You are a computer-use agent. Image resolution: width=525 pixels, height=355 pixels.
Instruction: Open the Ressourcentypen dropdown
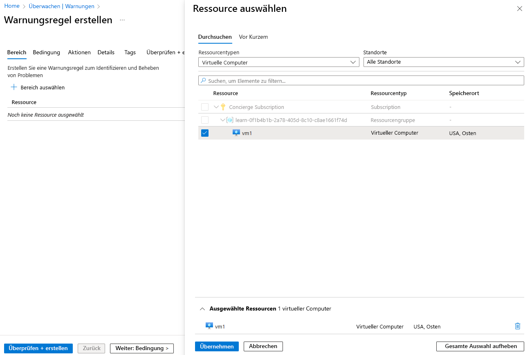pyautogui.click(x=278, y=62)
